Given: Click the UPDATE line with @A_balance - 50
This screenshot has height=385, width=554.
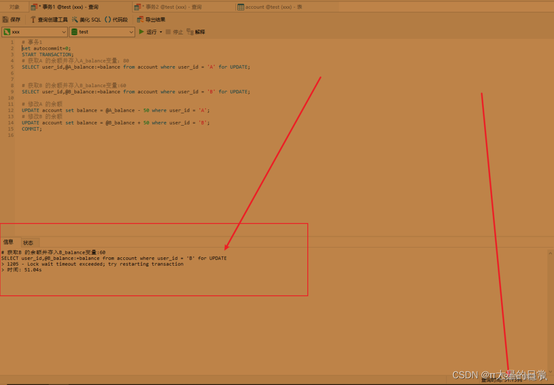Looking at the screenshot, I should (x=115, y=110).
